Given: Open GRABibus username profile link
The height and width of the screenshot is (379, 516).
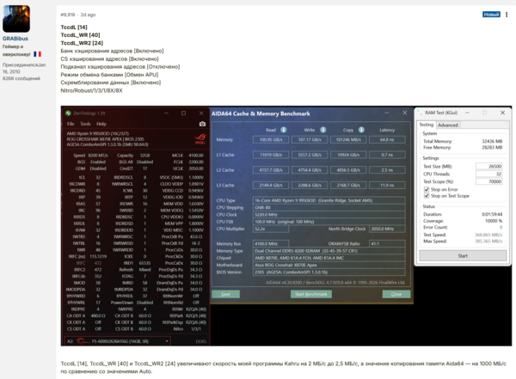Looking at the screenshot, I should coord(15,39).
